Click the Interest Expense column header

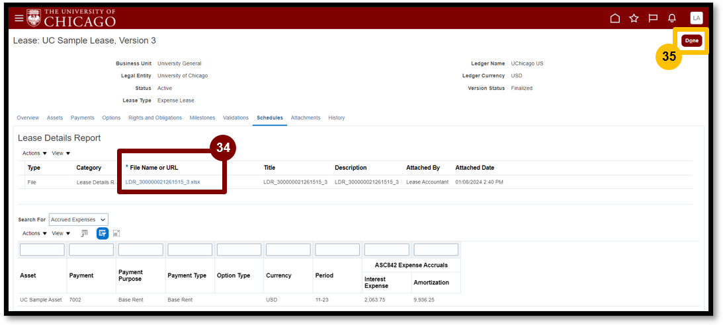tap(375, 282)
